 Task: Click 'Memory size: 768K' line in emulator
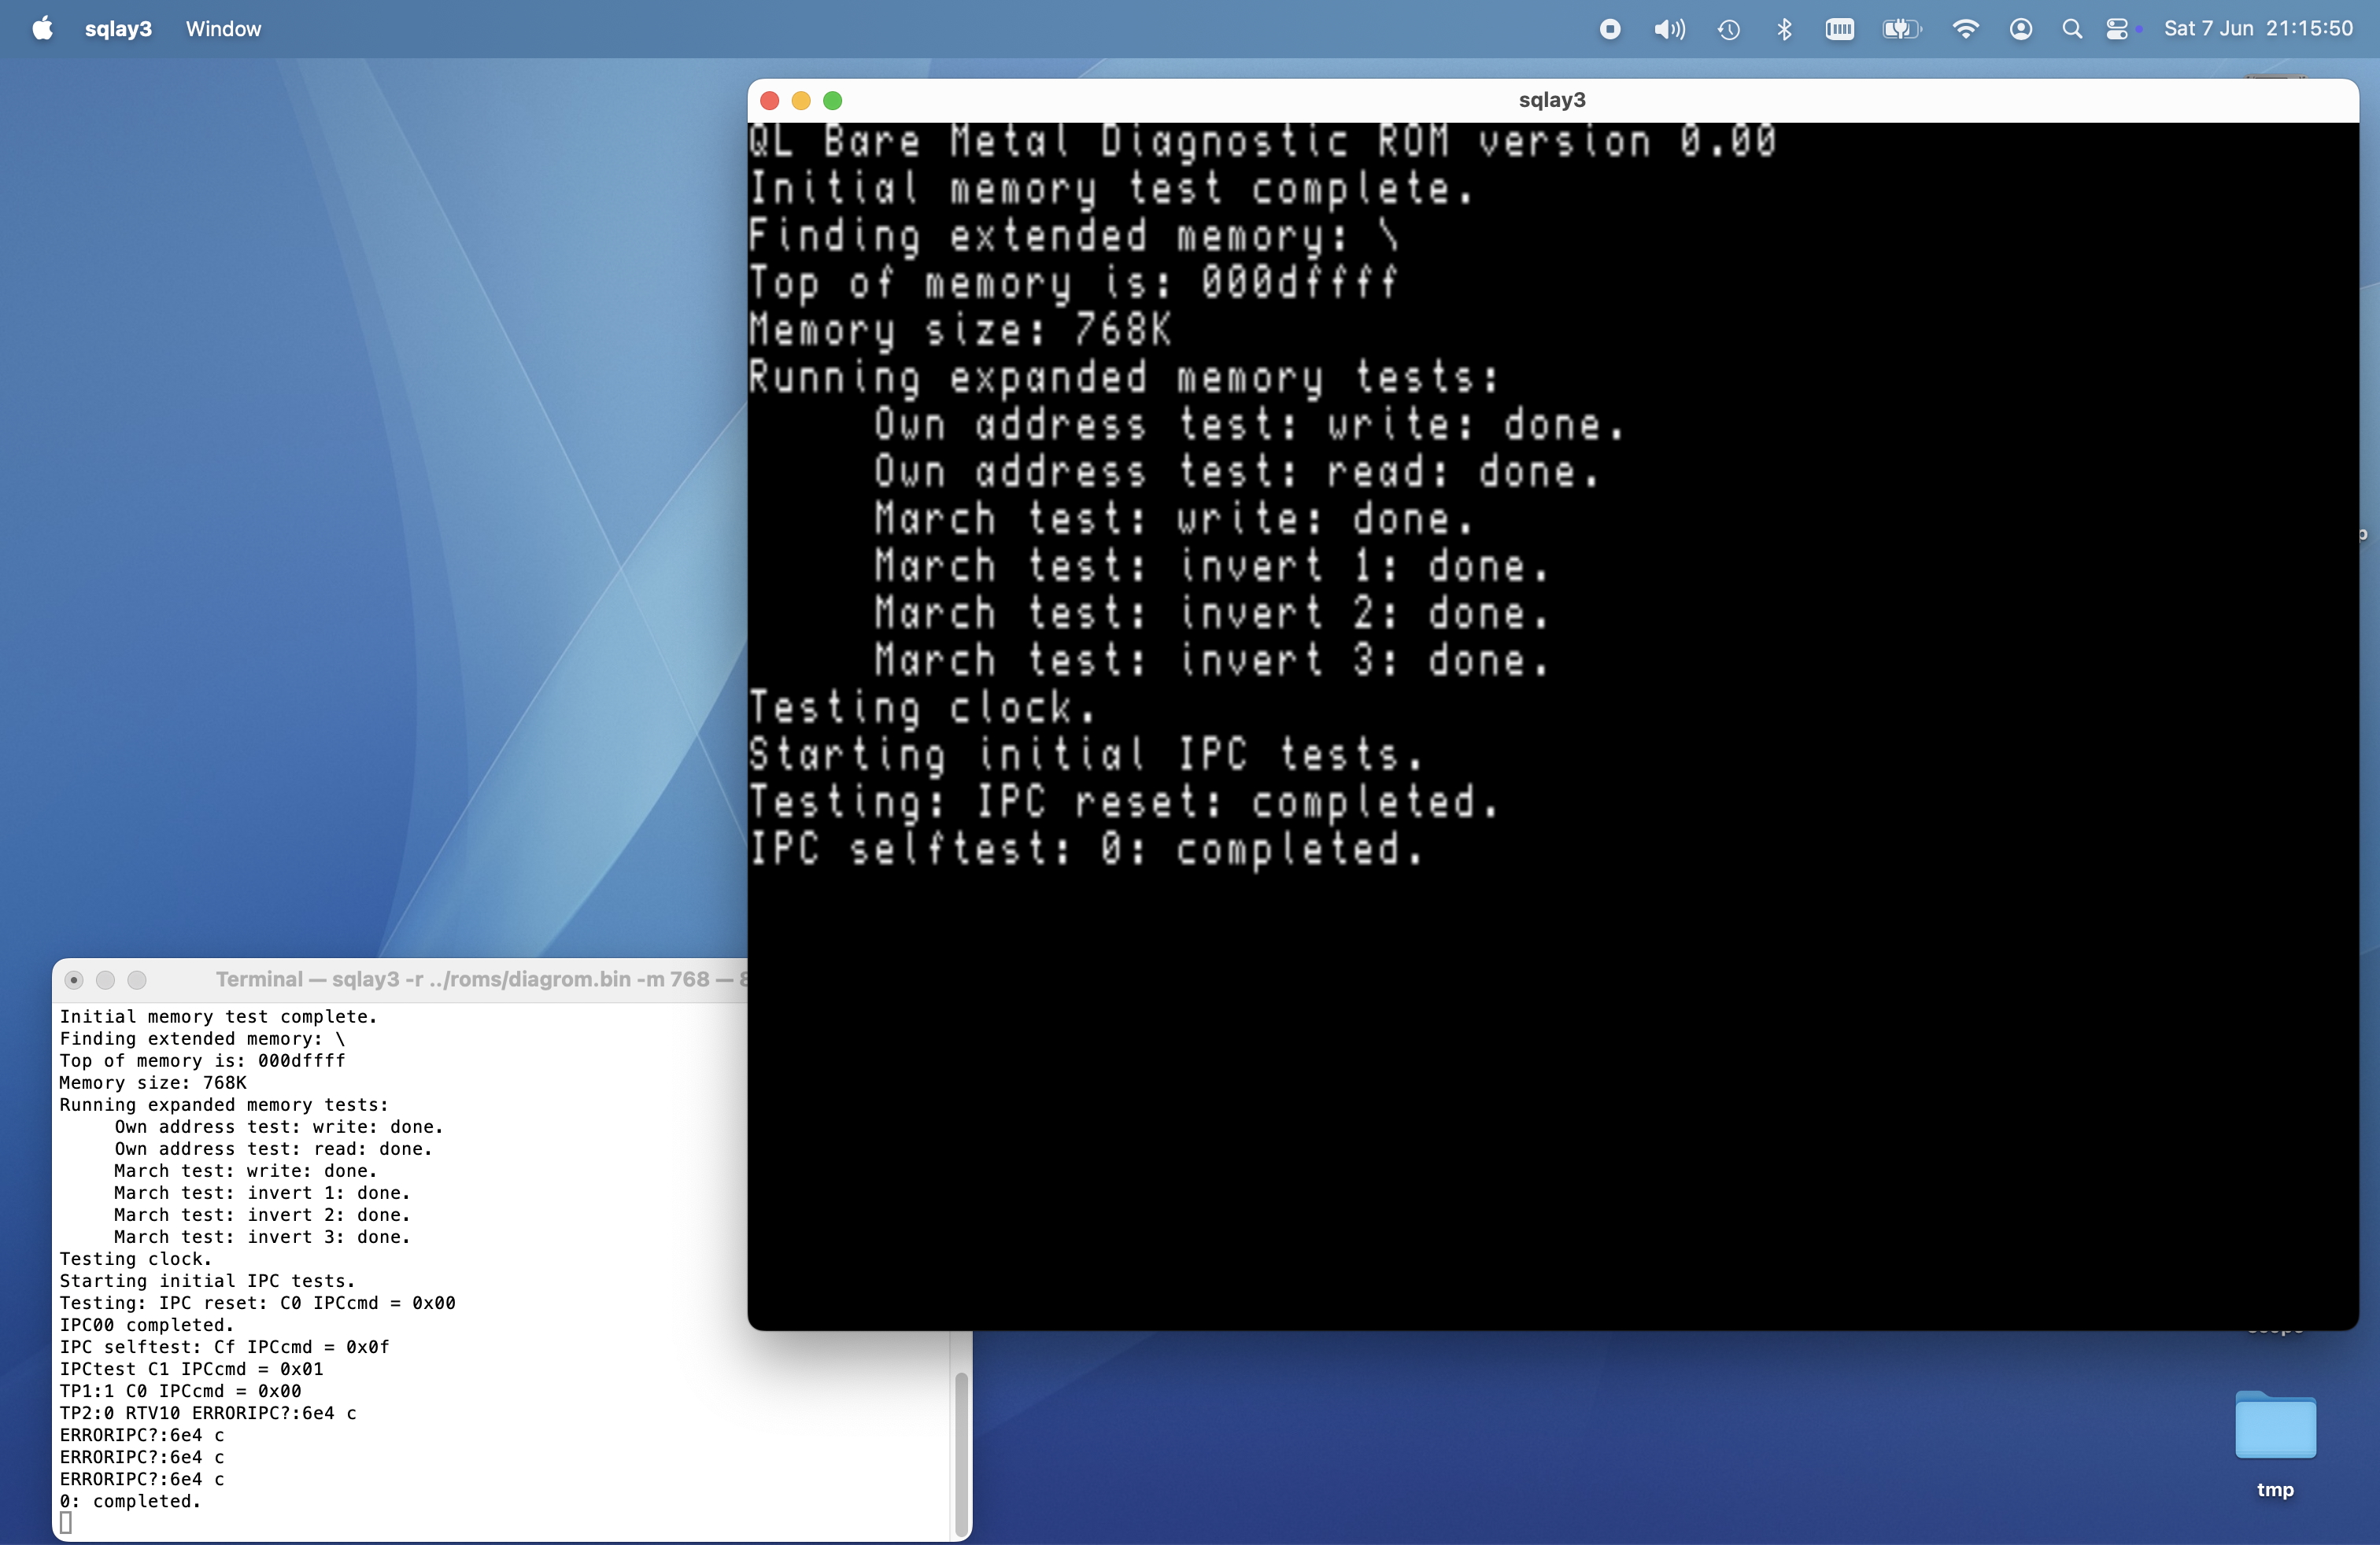coord(960,330)
